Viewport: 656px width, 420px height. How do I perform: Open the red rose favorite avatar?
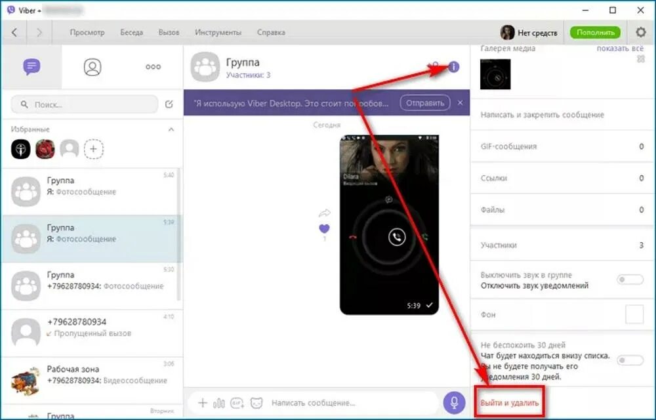click(45, 149)
